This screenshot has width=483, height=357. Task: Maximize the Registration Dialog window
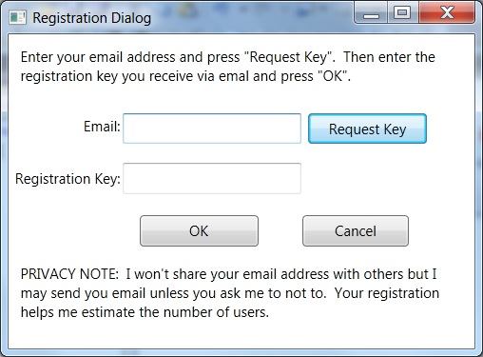(402, 12)
